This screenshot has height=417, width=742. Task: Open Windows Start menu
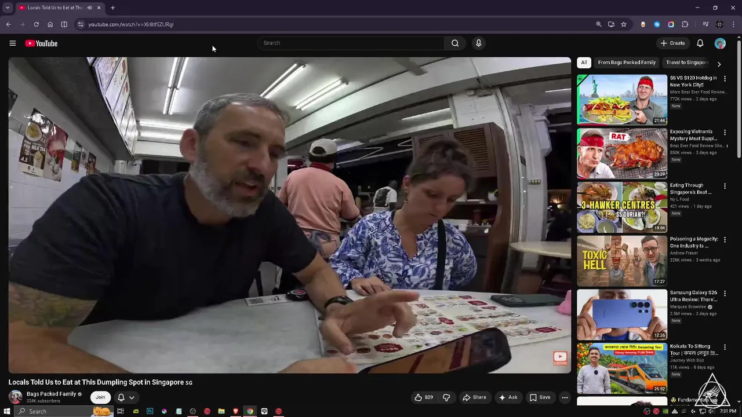pos(7,411)
